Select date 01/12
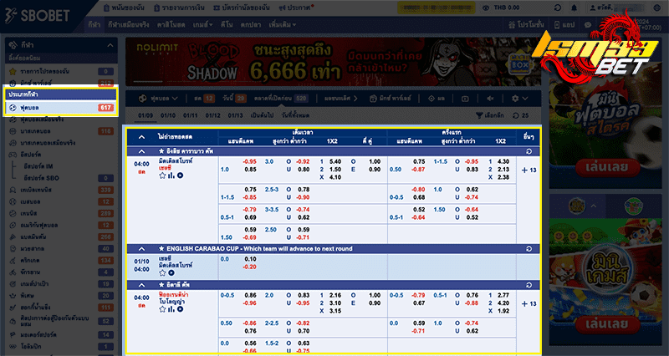 (212, 115)
